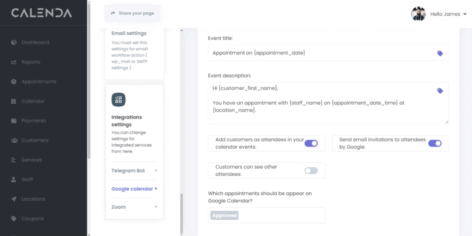Click the Payments wallet icon

14,121
